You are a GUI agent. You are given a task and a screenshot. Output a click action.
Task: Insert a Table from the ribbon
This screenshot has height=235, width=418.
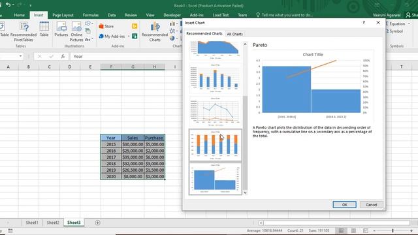(44, 29)
